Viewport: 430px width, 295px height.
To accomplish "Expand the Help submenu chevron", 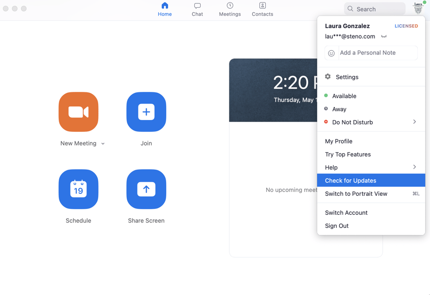I will 414,167.
